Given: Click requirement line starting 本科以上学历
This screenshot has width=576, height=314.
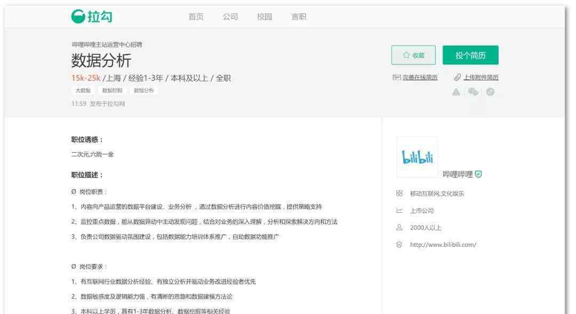Looking at the screenshot, I should point(150,311).
